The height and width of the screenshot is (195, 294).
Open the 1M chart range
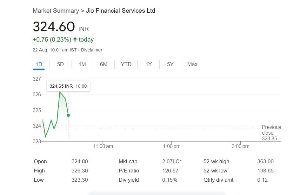click(x=82, y=64)
